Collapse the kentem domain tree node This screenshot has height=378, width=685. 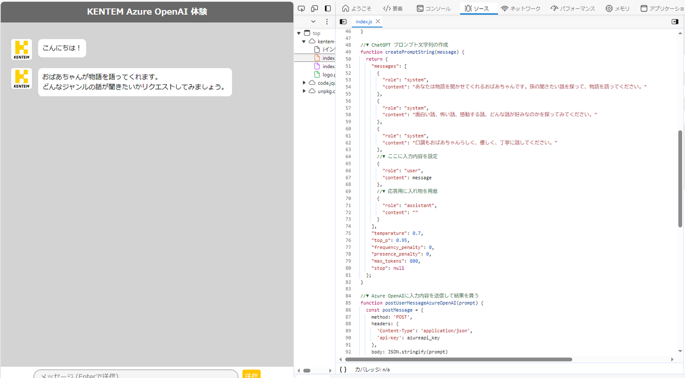(304, 41)
